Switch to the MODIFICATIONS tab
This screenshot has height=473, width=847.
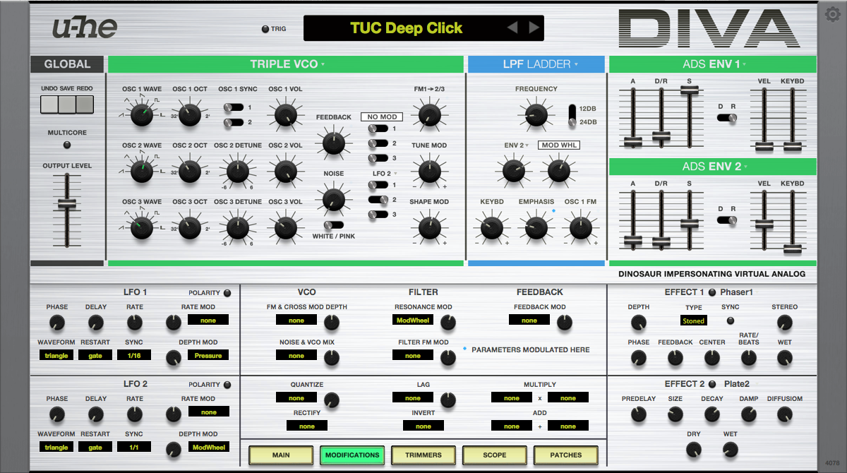point(352,455)
